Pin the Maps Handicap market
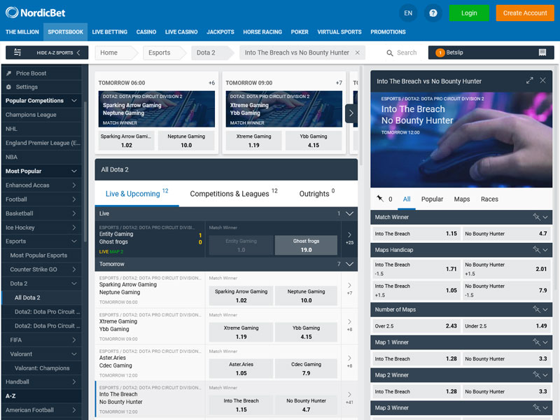 click(x=536, y=250)
